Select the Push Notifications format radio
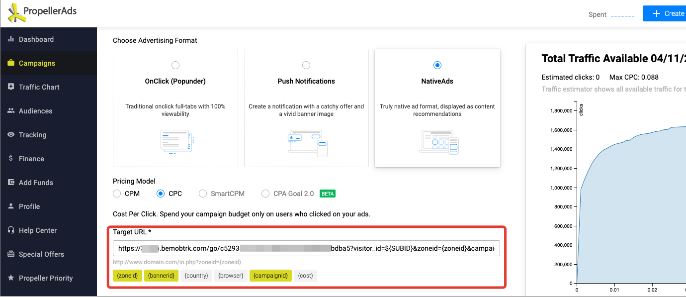Image resolution: width=686 pixels, height=297 pixels. click(x=306, y=65)
